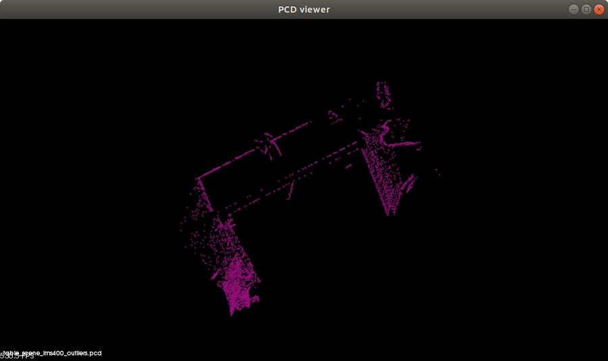Pick the bottom tip of the right triangular cluster
The image size is (608, 361).
(x=388, y=214)
